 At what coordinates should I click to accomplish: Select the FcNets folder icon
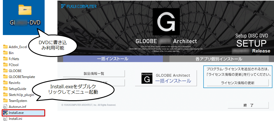pyautogui.click(x=6, y=59)
